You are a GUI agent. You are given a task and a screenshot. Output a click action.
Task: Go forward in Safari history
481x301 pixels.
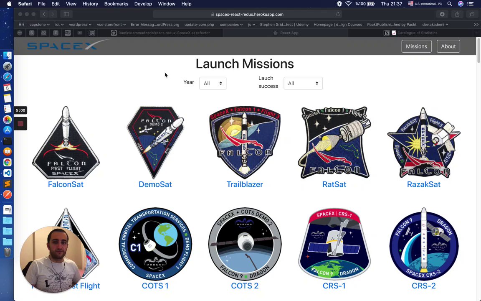tap(53, 14)
